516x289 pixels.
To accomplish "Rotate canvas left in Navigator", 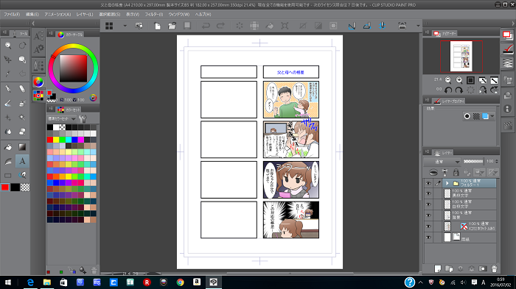I will point(448,90).
